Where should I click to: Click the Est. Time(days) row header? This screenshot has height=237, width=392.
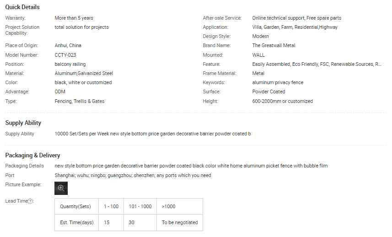tap(77, 222)
